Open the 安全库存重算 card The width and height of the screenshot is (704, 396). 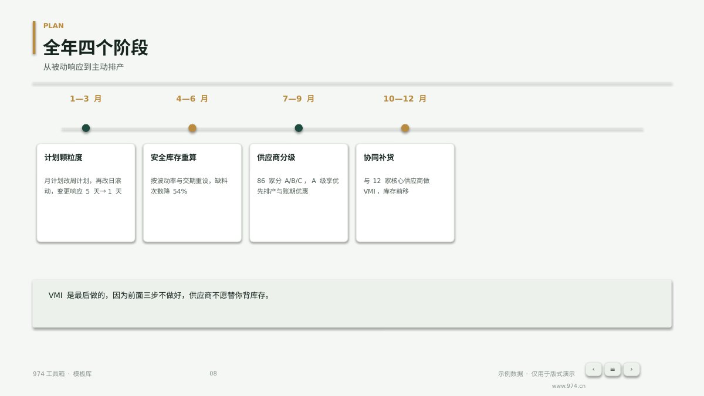click(x=192, y=192)
